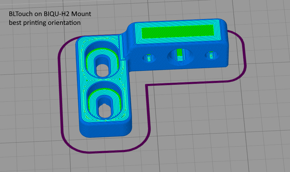Click the "best printing orientation" caption text

pyautogui.click(x=45, y=23)
